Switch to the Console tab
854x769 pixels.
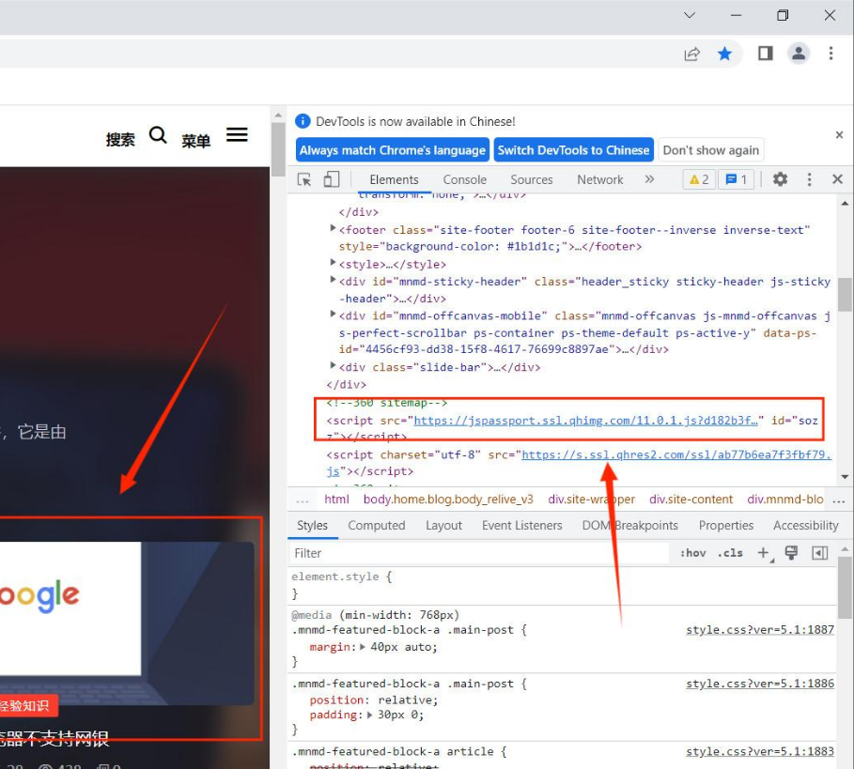(465, 179)
